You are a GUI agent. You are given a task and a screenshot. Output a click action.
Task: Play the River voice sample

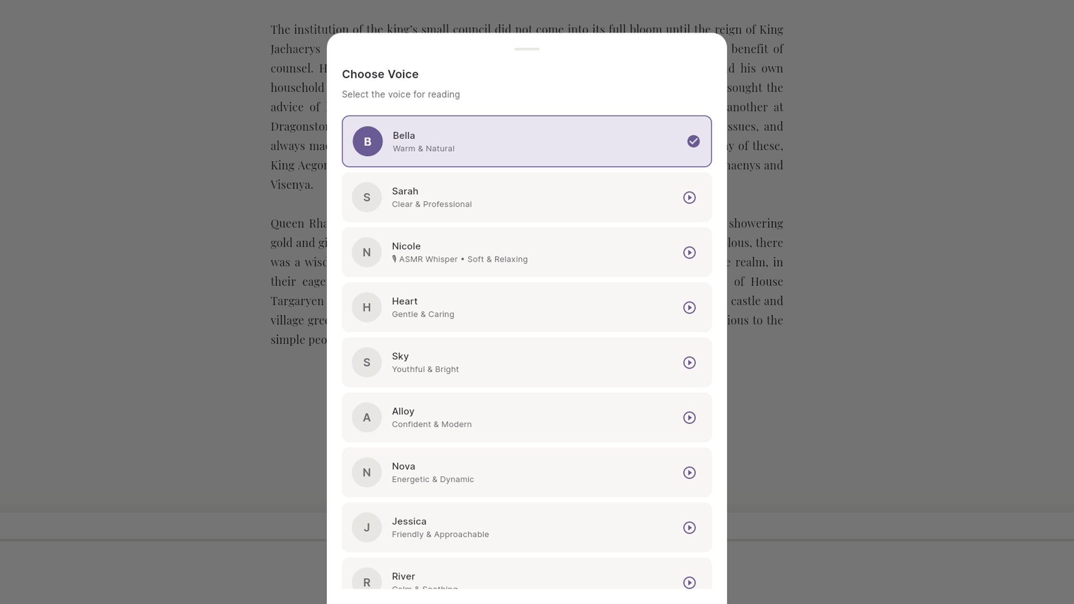[x=689, y=582]
